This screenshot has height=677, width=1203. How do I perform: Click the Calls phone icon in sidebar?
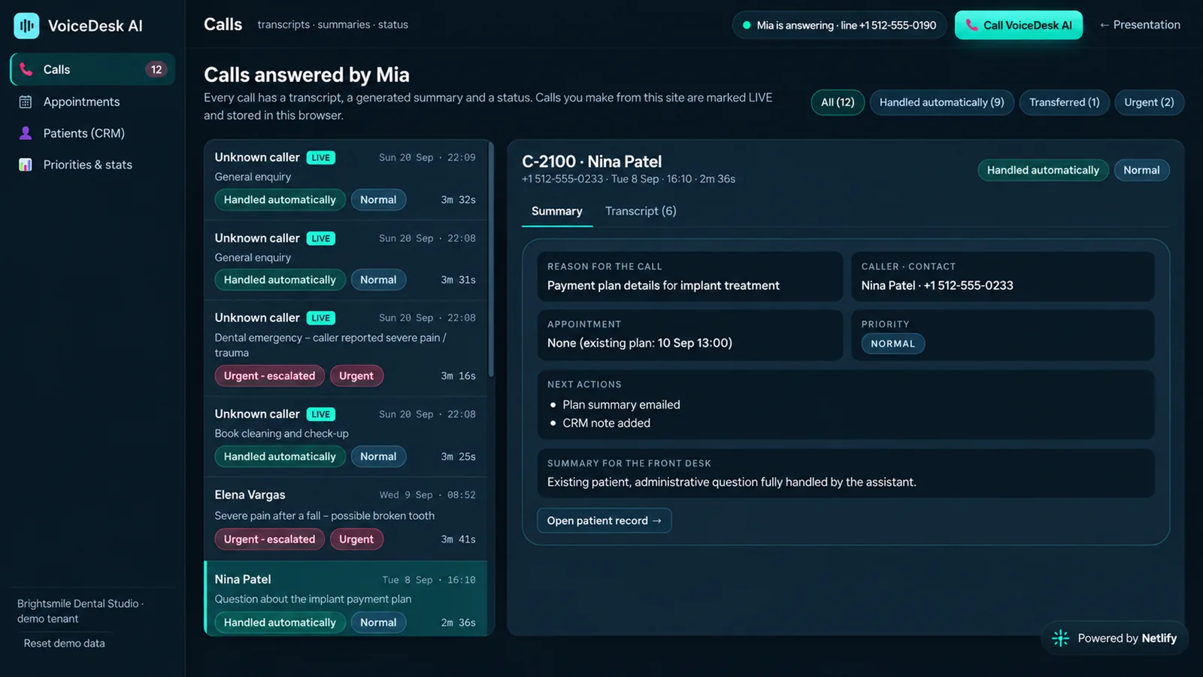(x=26, y=69)
